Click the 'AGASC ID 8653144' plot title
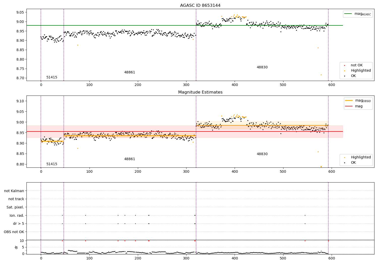The image size is (378, 264). 200,6
